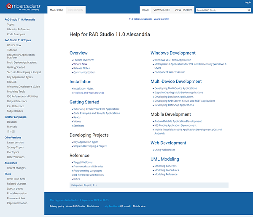The width and height of the screenshot is (253, 217).
Task: Focus the Search RAD Studio field
Action: [221, 10]
